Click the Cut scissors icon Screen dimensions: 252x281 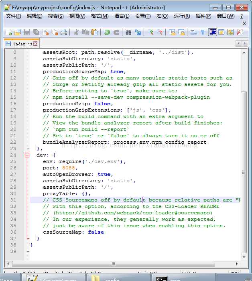click(76, 32)
